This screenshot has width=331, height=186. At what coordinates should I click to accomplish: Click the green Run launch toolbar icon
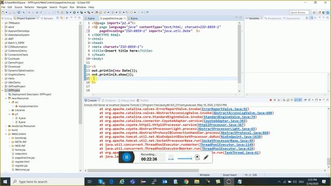click(x=74, y=12)
